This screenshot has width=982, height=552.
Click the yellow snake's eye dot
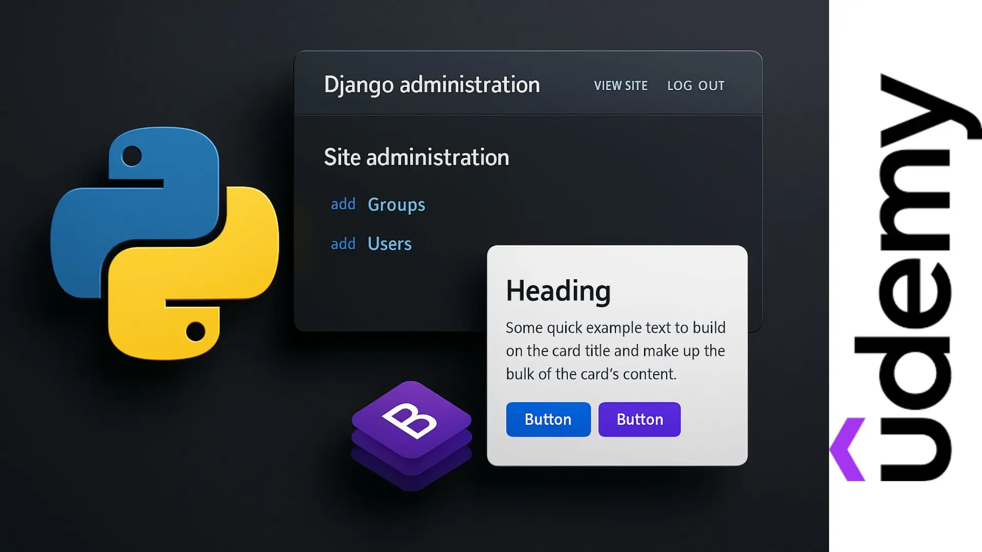(x=195, y=331)
